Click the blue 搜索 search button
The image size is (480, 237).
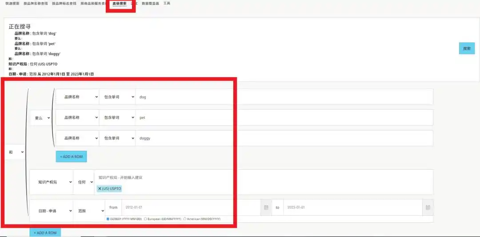tap(467, 48)
